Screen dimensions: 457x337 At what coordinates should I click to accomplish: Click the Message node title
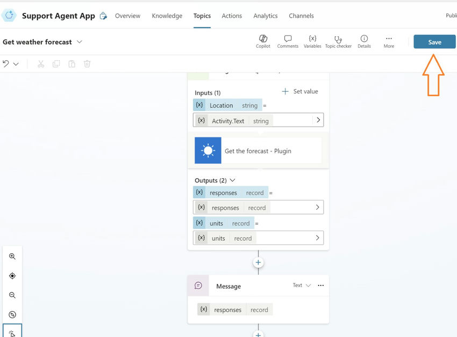(228, 286)
